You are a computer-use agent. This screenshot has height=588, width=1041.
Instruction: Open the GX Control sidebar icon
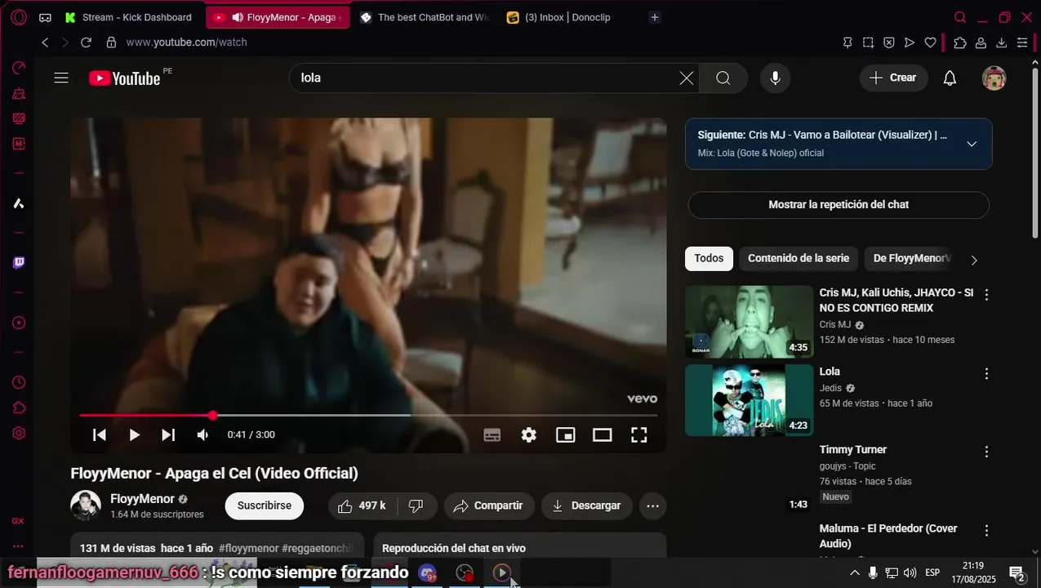pos(18,68)
